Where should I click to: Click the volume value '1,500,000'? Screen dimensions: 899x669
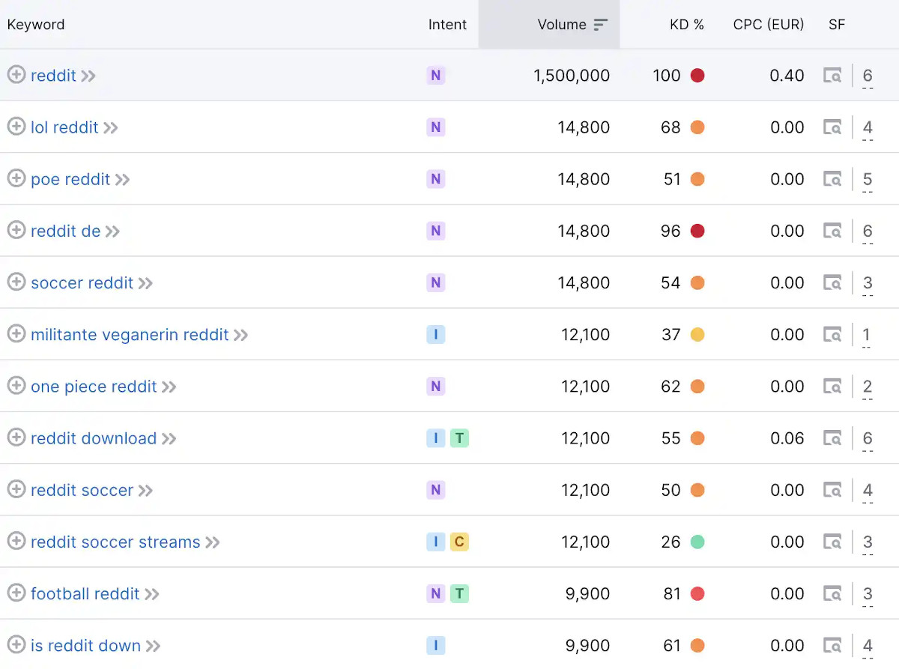click(572, 76)
